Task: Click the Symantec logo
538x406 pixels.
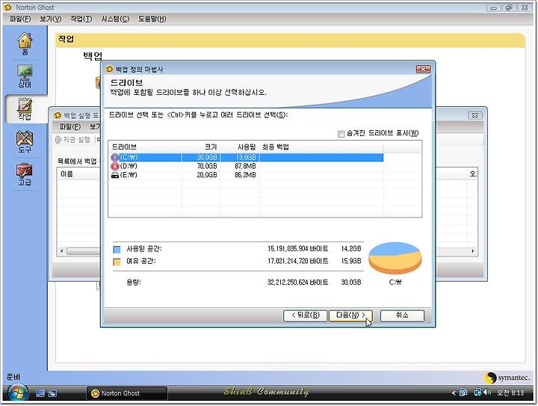Action: 507,378
